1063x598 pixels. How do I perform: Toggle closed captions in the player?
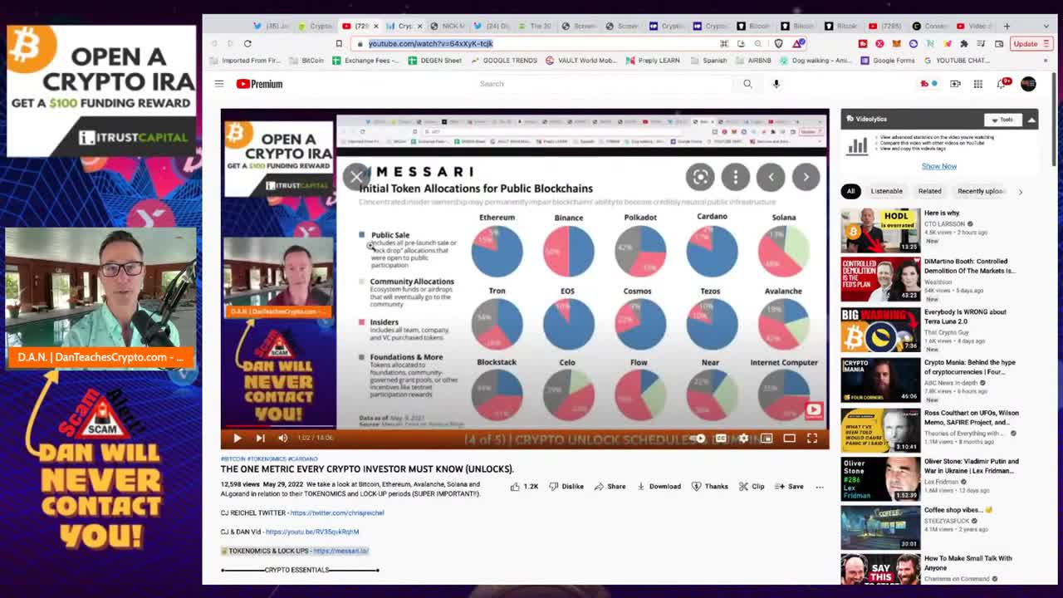click(721, 439)
